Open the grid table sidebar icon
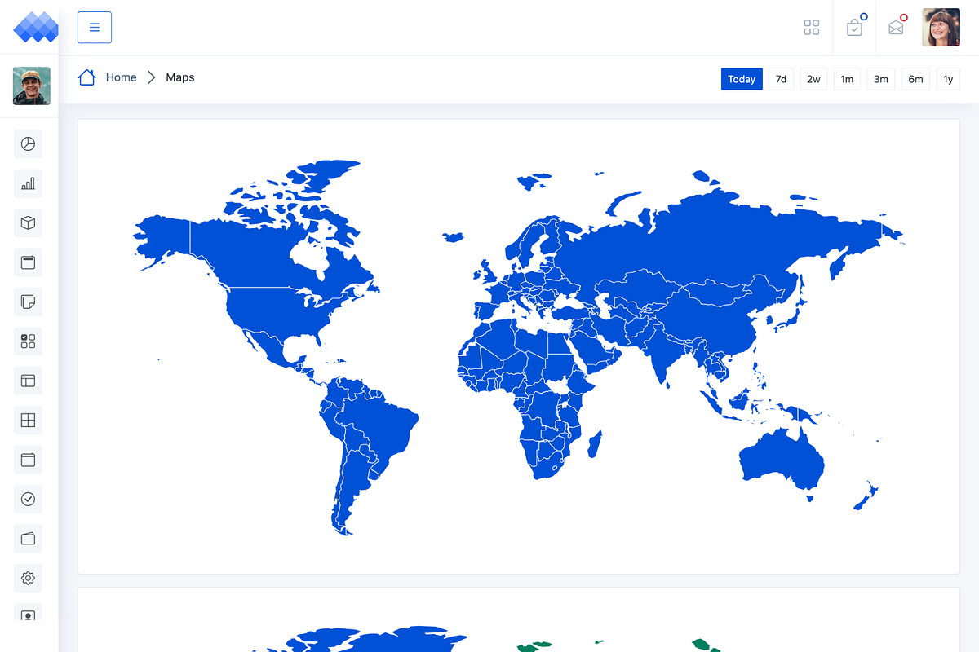 29,421
